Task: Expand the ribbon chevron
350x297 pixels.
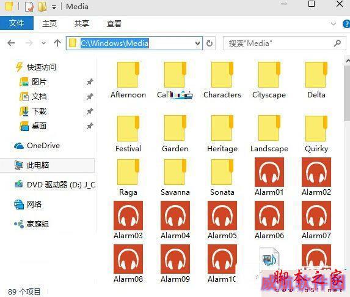Action: (x=333, y=24)
